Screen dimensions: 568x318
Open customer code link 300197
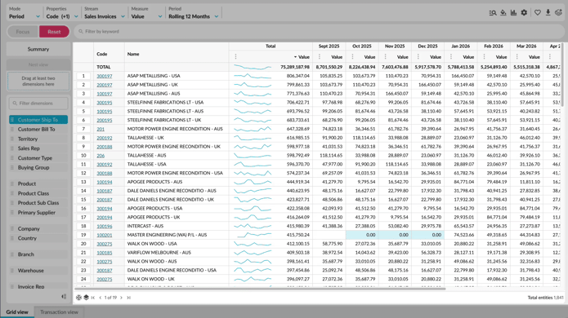point(105,76)
